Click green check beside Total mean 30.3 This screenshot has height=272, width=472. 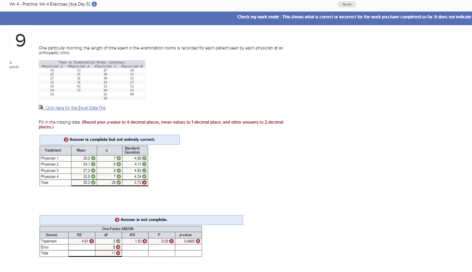point(93,183)
